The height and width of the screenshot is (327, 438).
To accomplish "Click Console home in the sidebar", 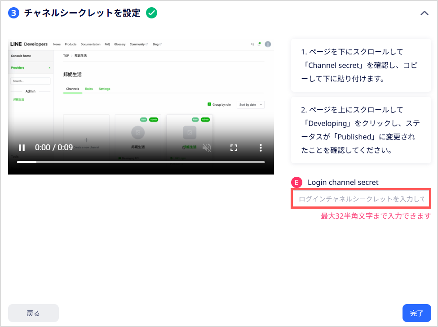I will (x=21, y=56).
